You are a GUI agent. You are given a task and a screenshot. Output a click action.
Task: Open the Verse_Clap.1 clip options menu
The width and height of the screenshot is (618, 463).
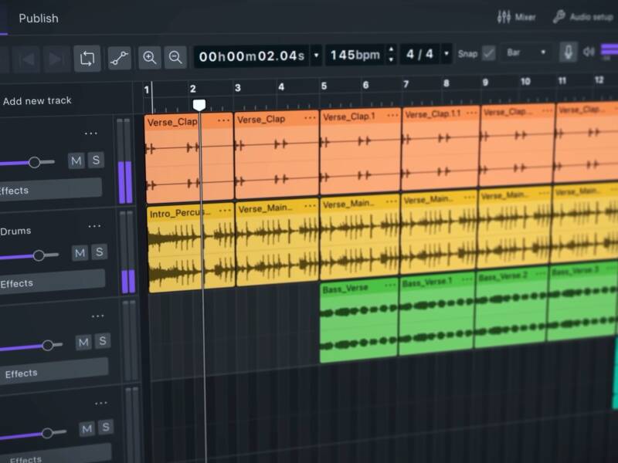pos(391,117)
